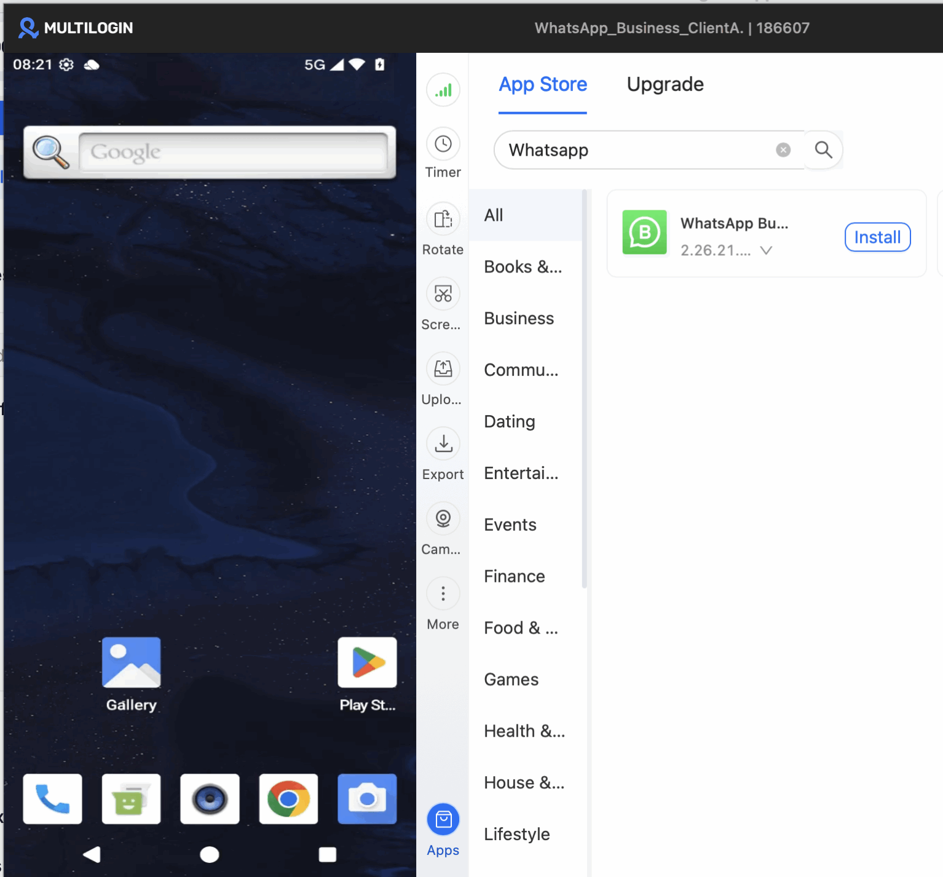
Task: Open the Export tool
Action: [443, 454]
